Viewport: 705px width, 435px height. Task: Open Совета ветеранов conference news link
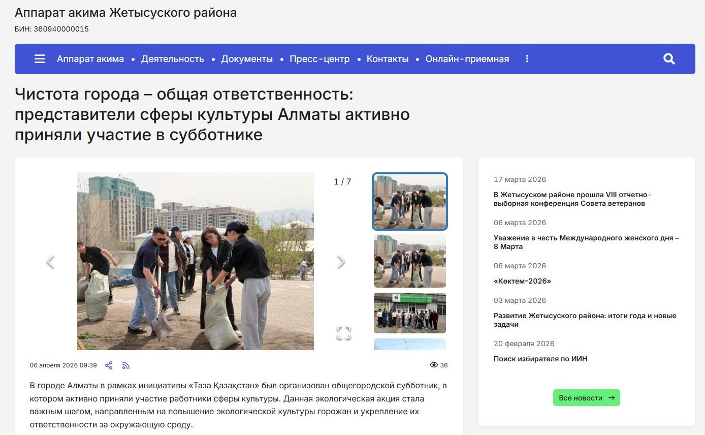click(x=572, y=199)
